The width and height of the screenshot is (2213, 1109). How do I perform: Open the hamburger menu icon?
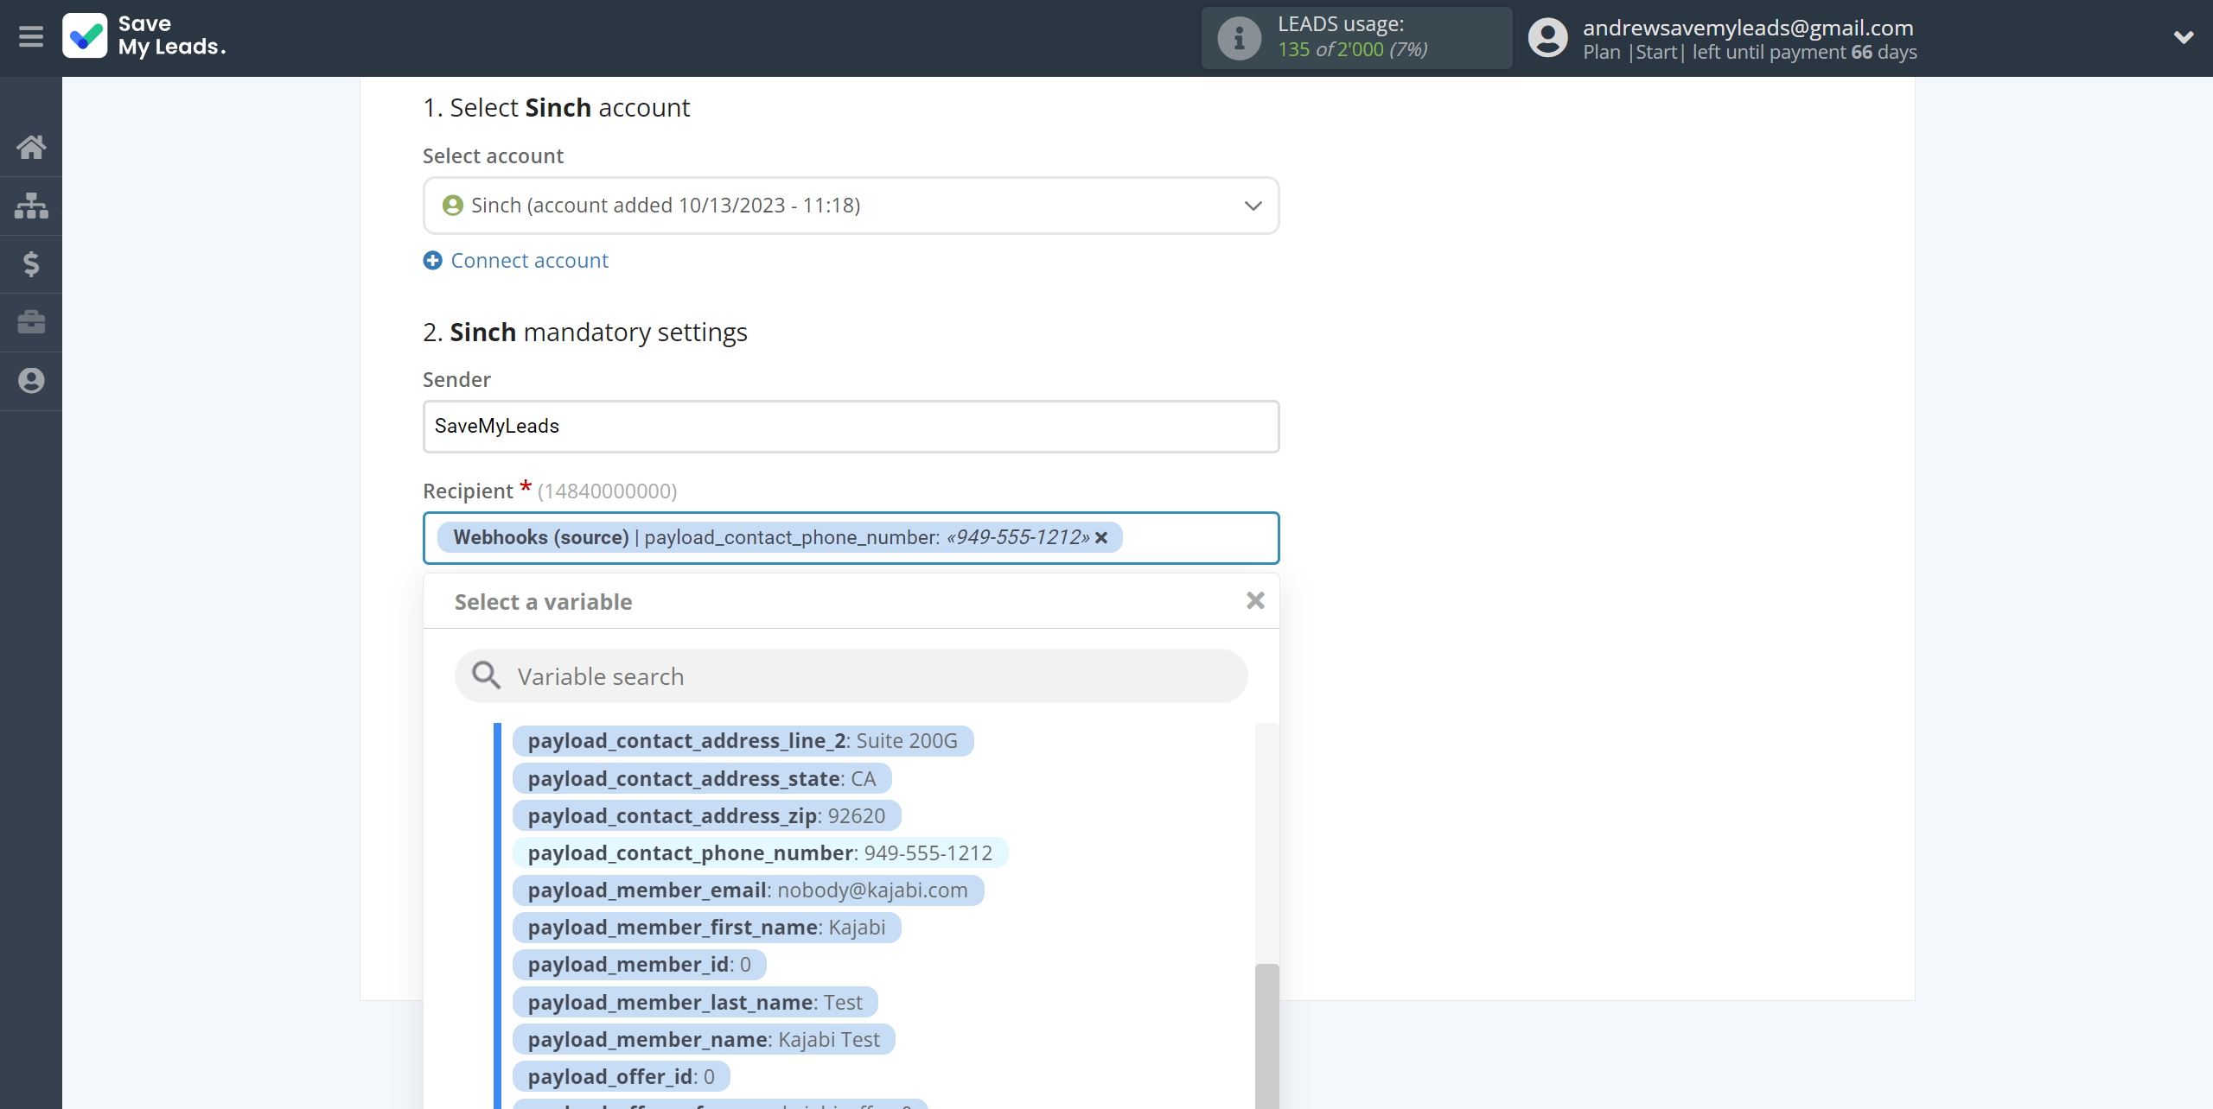(31, 37)
